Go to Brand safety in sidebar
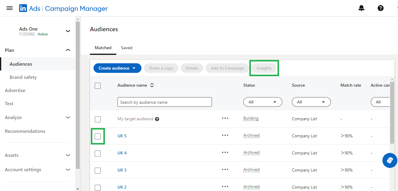The height and width of the screenshot is (191, 398). coord(23,77)
